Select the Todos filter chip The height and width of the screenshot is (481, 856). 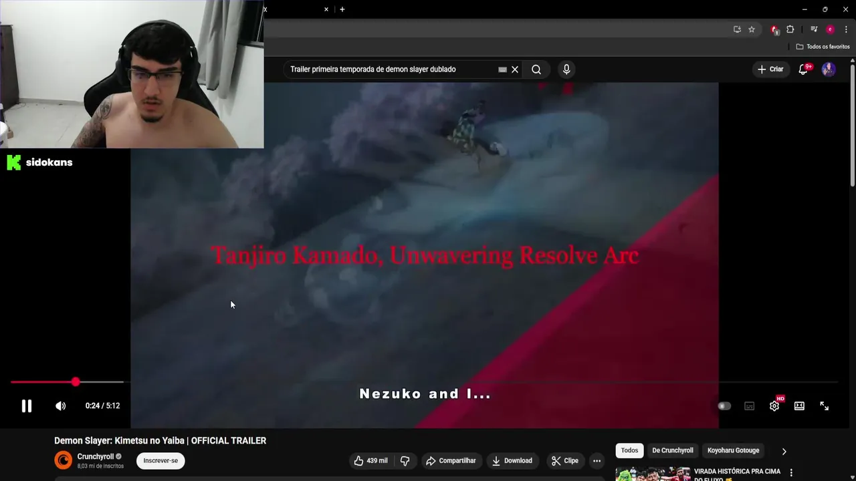click(629, 450)
